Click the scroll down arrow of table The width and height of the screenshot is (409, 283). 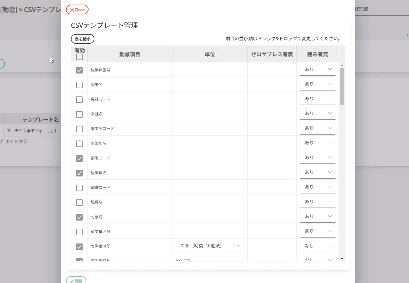tap(342, 259)
